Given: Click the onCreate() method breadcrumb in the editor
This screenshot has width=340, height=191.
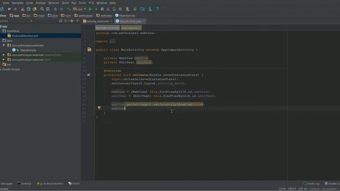Looking at the screenshot, I should [x=131, y=28].
